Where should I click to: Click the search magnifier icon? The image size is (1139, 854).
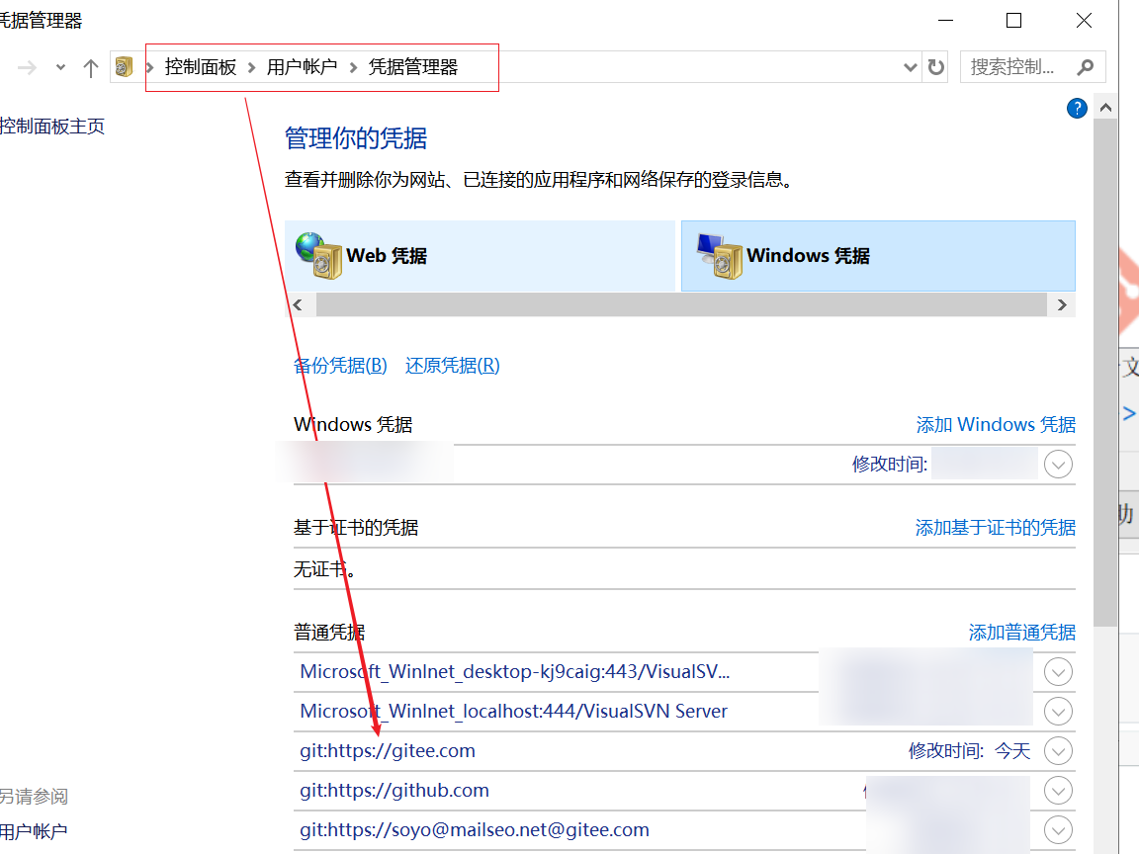[x=1086, y=67]
